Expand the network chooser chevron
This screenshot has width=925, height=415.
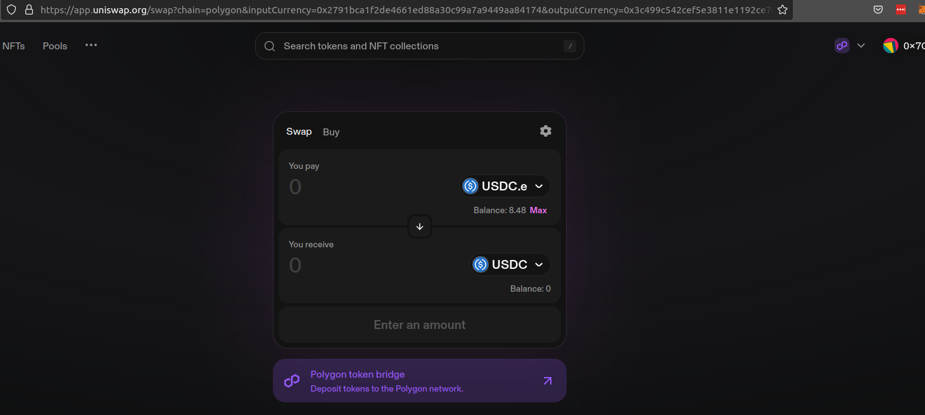[861, 46]
